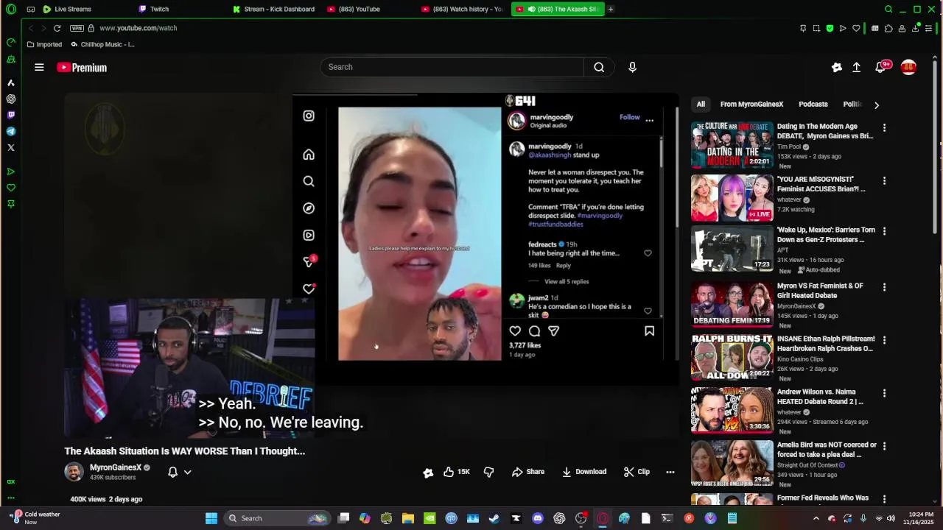Image resolution: width=943 pixels, height=530 pixels.
Task: Start voice search with the microphone icon
Action: coord(632,67)
